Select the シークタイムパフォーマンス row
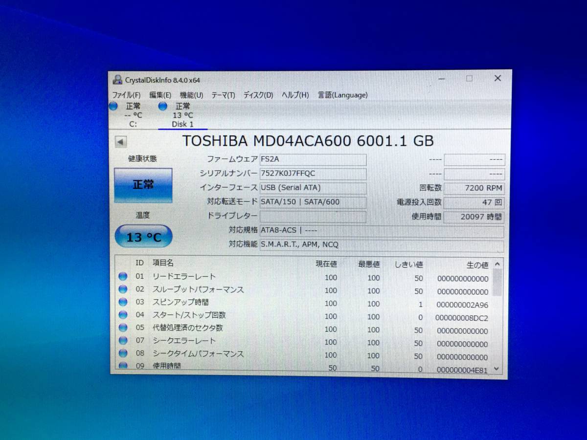The image size is (587, 440). coord(304,354)
